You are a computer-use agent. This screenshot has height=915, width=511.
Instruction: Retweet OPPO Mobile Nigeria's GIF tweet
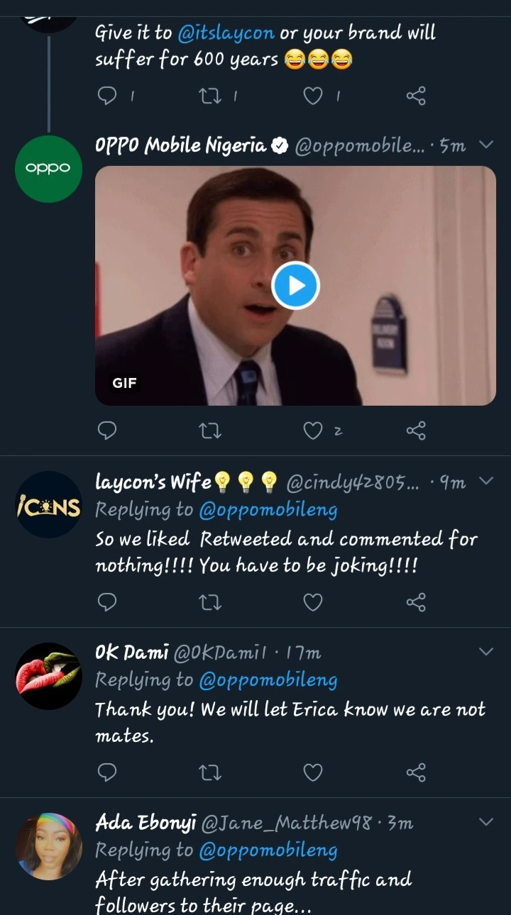click(x=211, y=430)
